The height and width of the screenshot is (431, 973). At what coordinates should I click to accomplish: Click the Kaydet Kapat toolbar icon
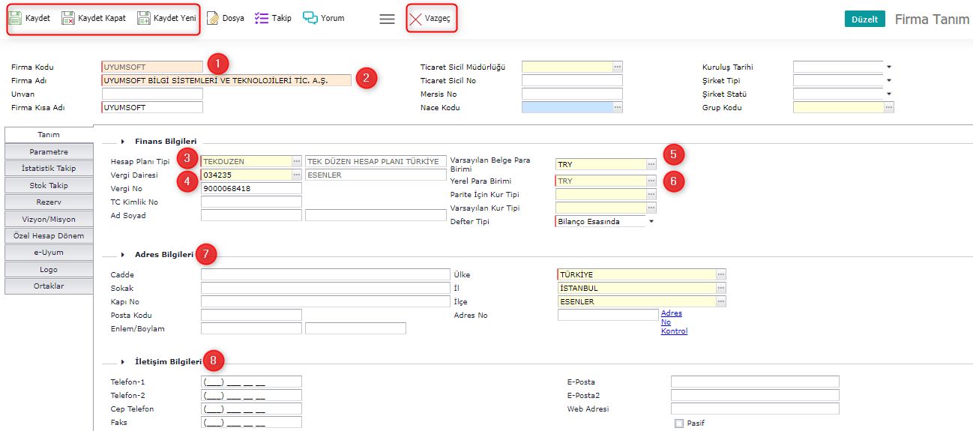[x=68, y=18]
